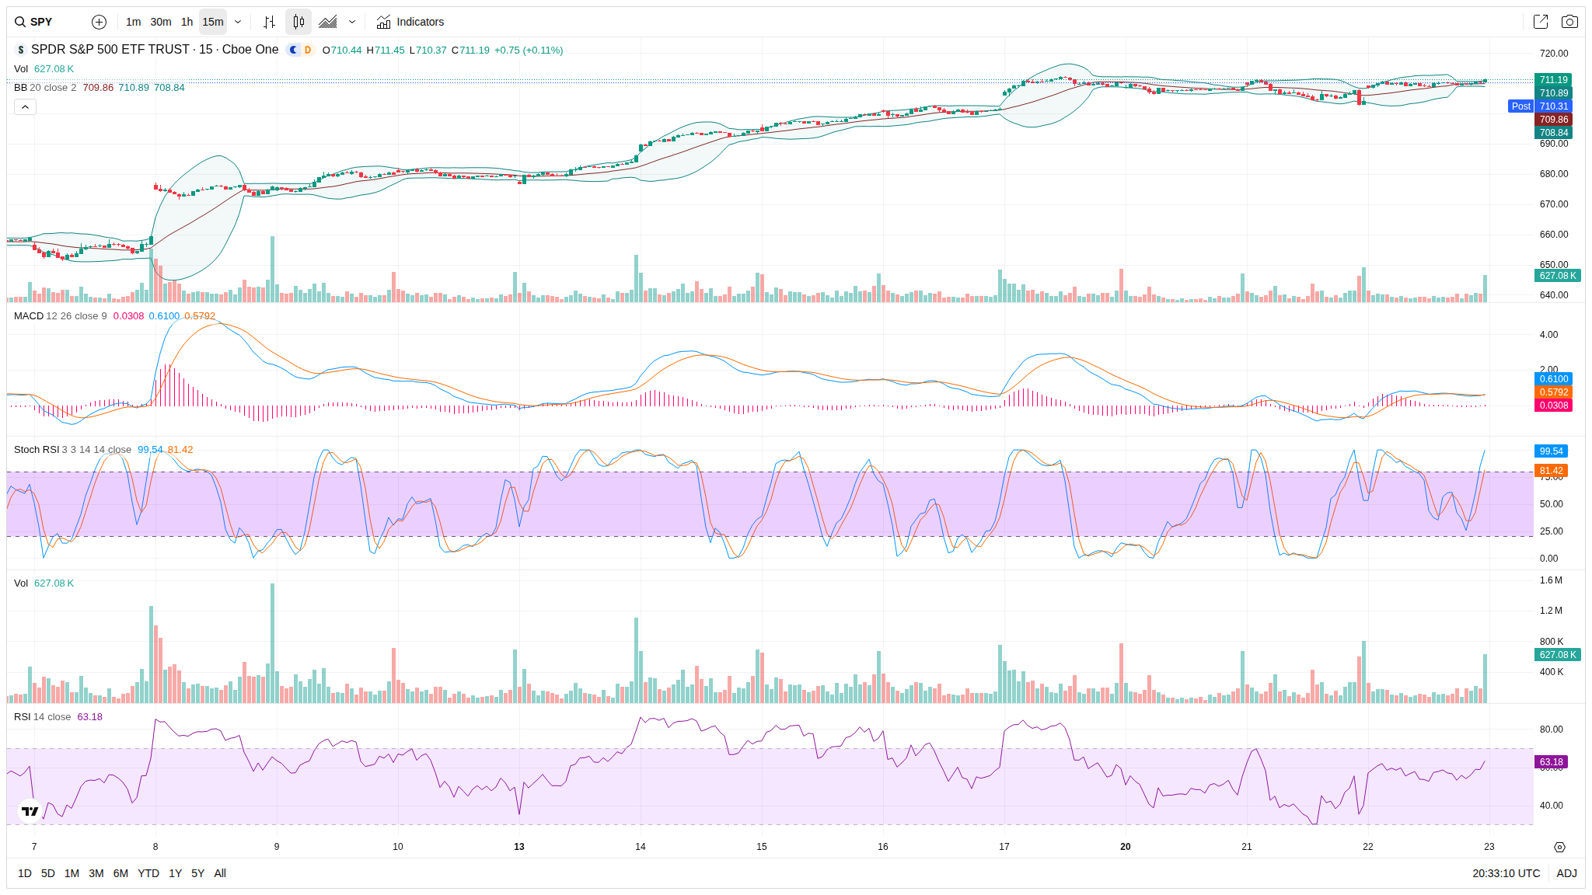Toggle the ADJ price adjustment
The image size is (1592, 895).
tap(1566, 873)
